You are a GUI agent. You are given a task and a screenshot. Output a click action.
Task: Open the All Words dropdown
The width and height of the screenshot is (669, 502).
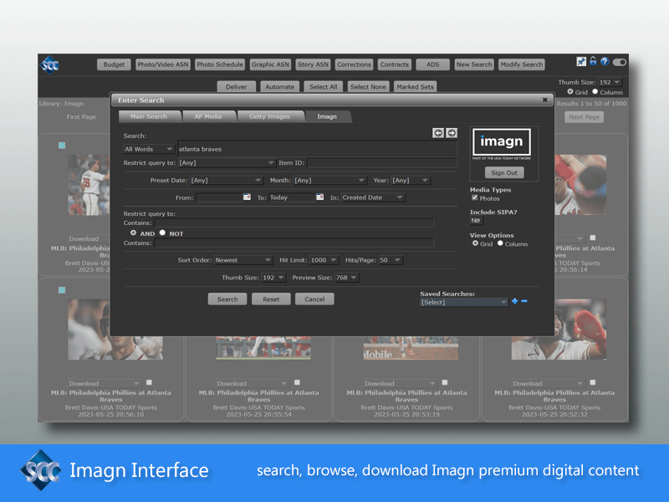point(149,149)
